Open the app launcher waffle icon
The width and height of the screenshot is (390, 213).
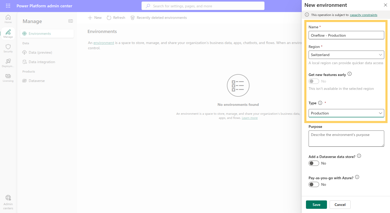click(x=8, y=6)
